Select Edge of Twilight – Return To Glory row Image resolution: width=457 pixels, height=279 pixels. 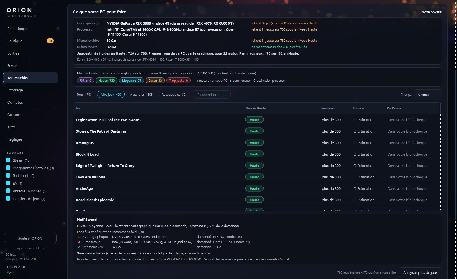tap(256, 166)
